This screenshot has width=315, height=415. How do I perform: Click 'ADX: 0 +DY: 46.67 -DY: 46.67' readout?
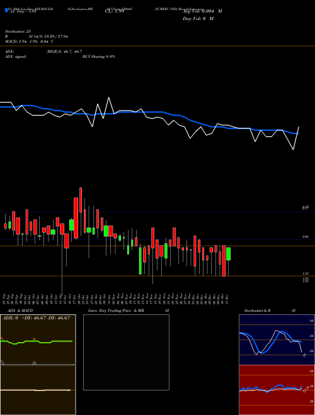[36, 318]
